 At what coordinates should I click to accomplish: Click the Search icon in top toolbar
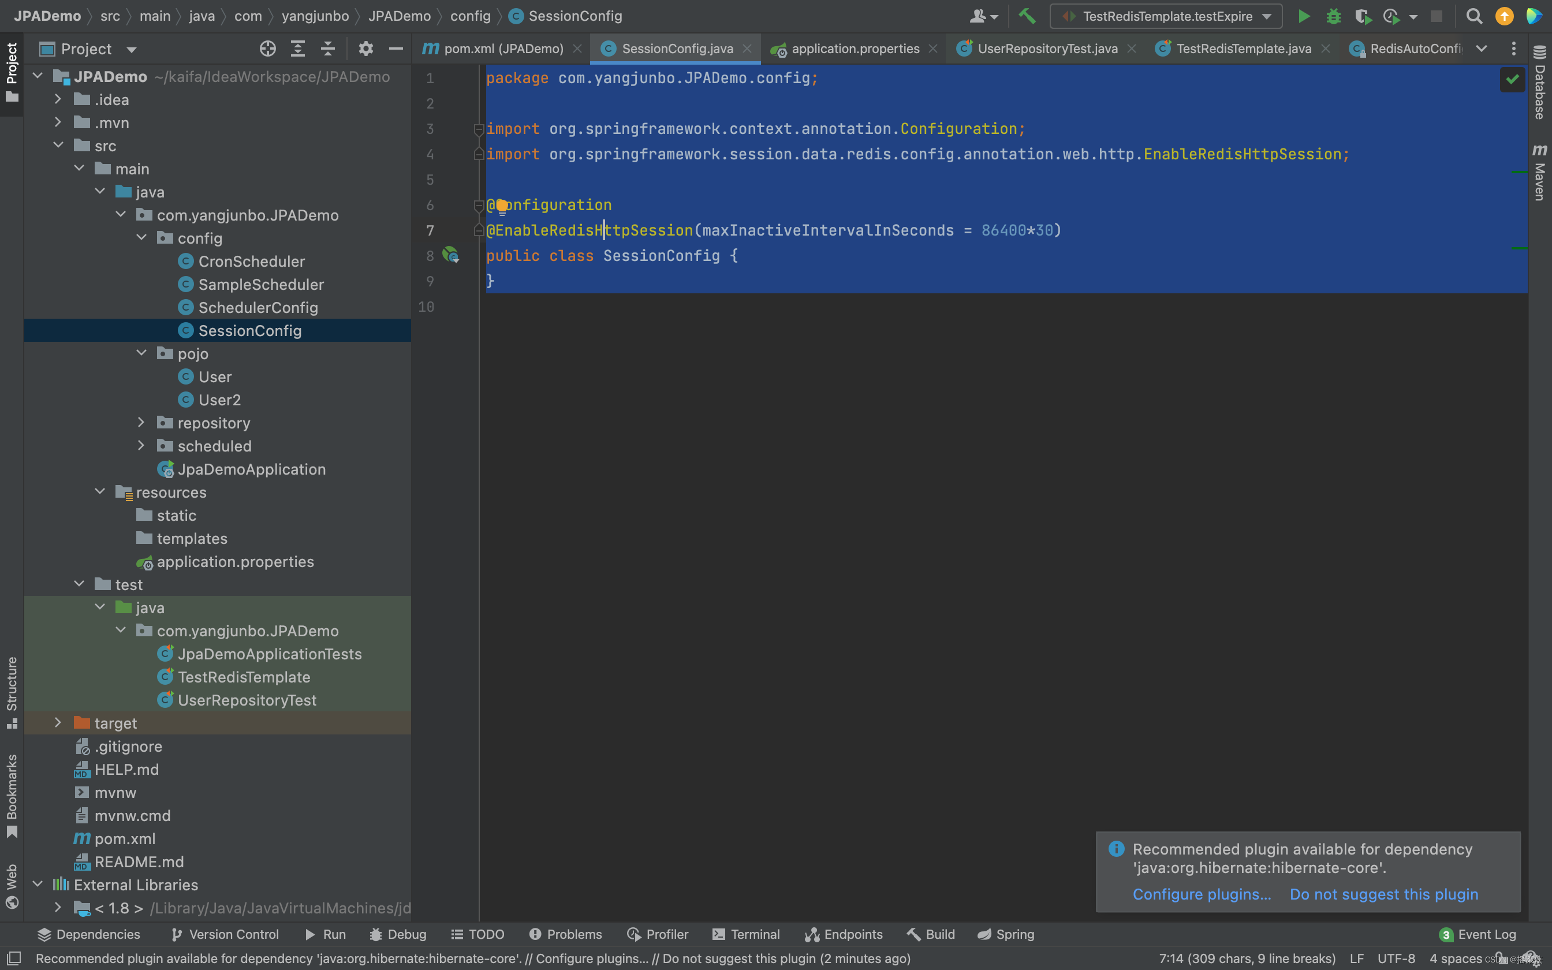tap(1473, 16)
